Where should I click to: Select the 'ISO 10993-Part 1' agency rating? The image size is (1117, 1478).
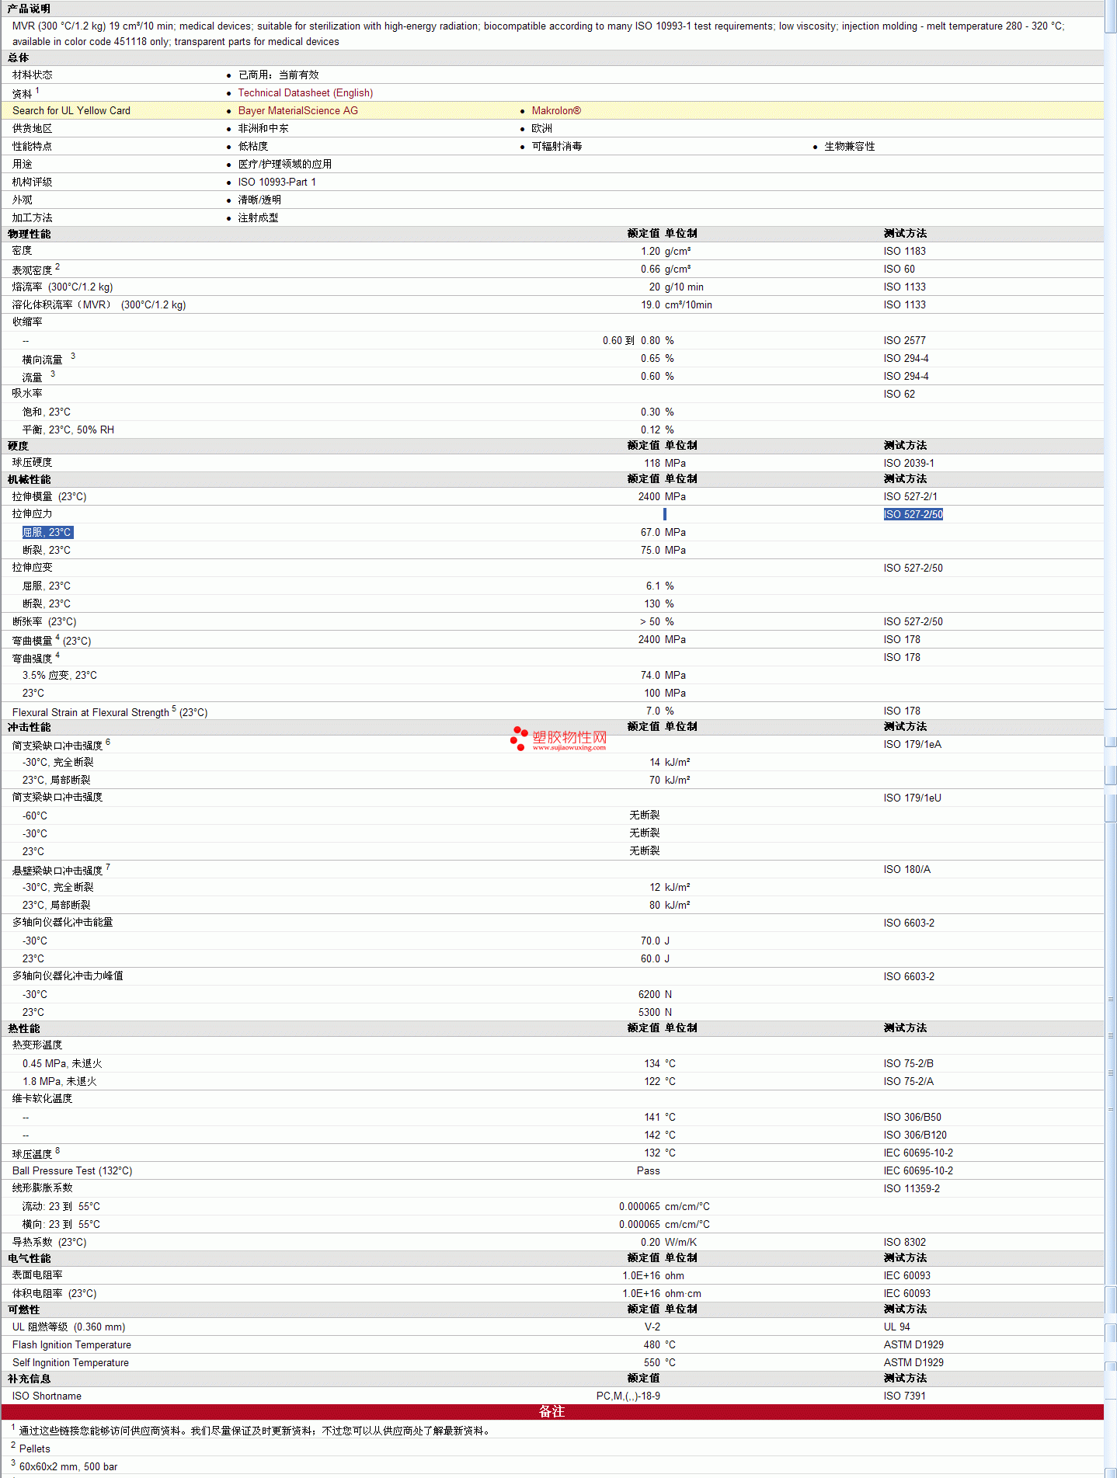[x=277, y=183]
